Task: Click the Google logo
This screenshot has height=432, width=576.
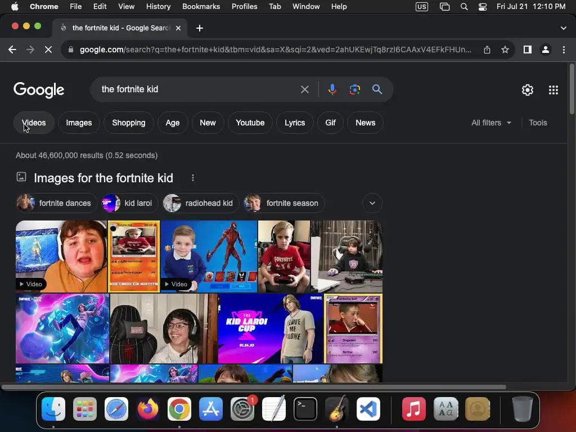Action: tap(39, 90)
